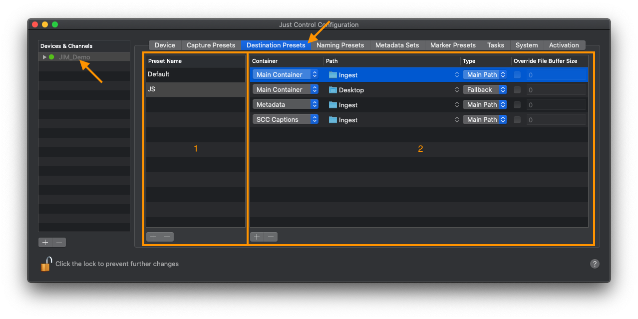This screenshot has width=638, height=319.
Task: Open Main Path dropdown in Metadata row
Action: tap(485, 104)
